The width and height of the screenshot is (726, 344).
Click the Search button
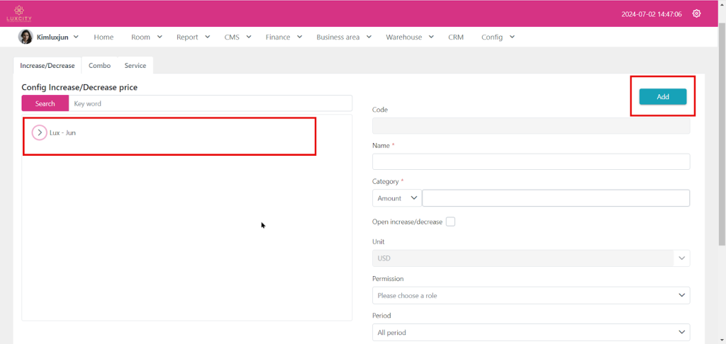click(45, 103)
